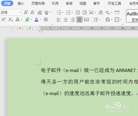Open the 章节 tab
Screen dimensions: 138x116
tap(96, 4)
